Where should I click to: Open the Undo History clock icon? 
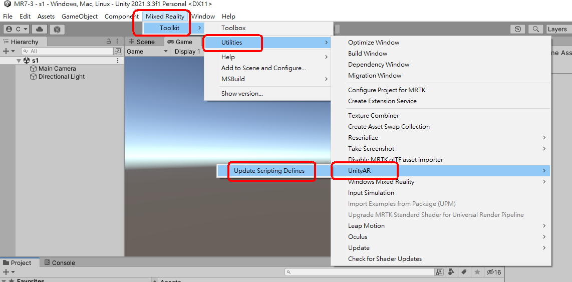(x=517, y=29)
